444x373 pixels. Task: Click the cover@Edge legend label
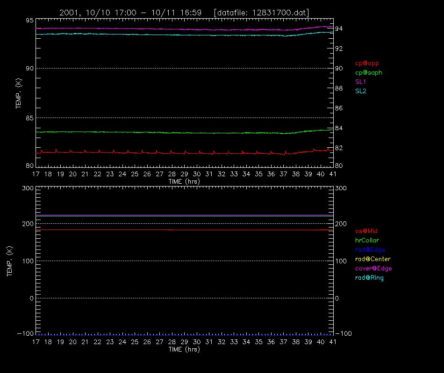pyautogui.click(x=373, y=269)
